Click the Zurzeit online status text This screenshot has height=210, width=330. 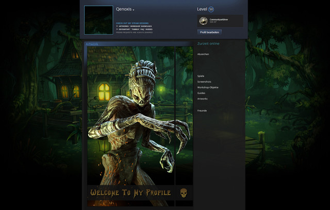[x=208, y=44]
